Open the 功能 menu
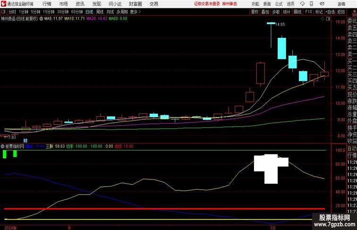The image size is (357, 230). click(255, 4)
